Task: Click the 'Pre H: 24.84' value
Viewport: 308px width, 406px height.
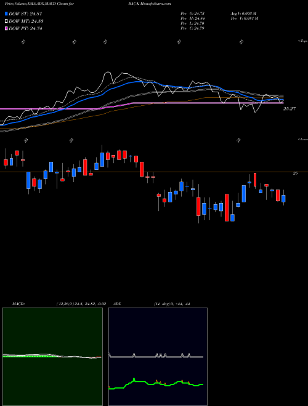Action: point(192,18)
